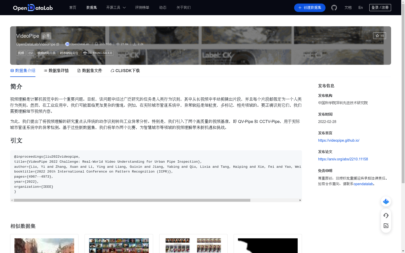Screen dimensions: 405x253
Task: Click 创建数据集 button
Action: pyautogui.click(x=310, y=8)
